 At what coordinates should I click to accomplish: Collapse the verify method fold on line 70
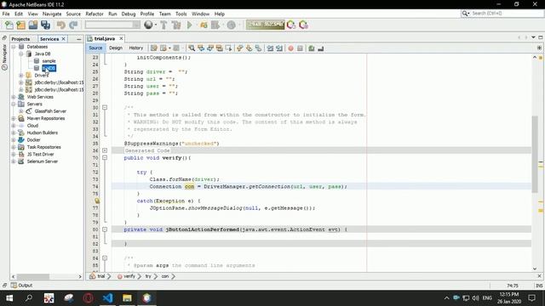click(x=105, y=158)
